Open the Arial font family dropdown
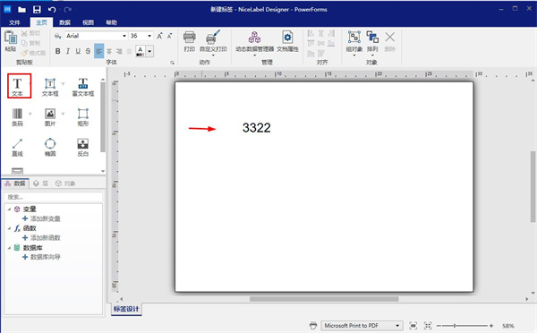 [x=124, y=36]
